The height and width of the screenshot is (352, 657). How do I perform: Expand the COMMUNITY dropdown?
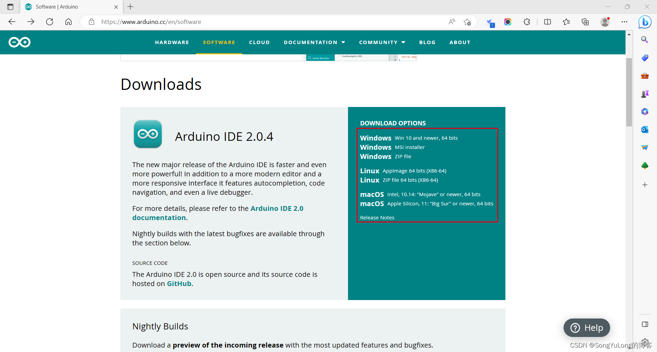382,42
